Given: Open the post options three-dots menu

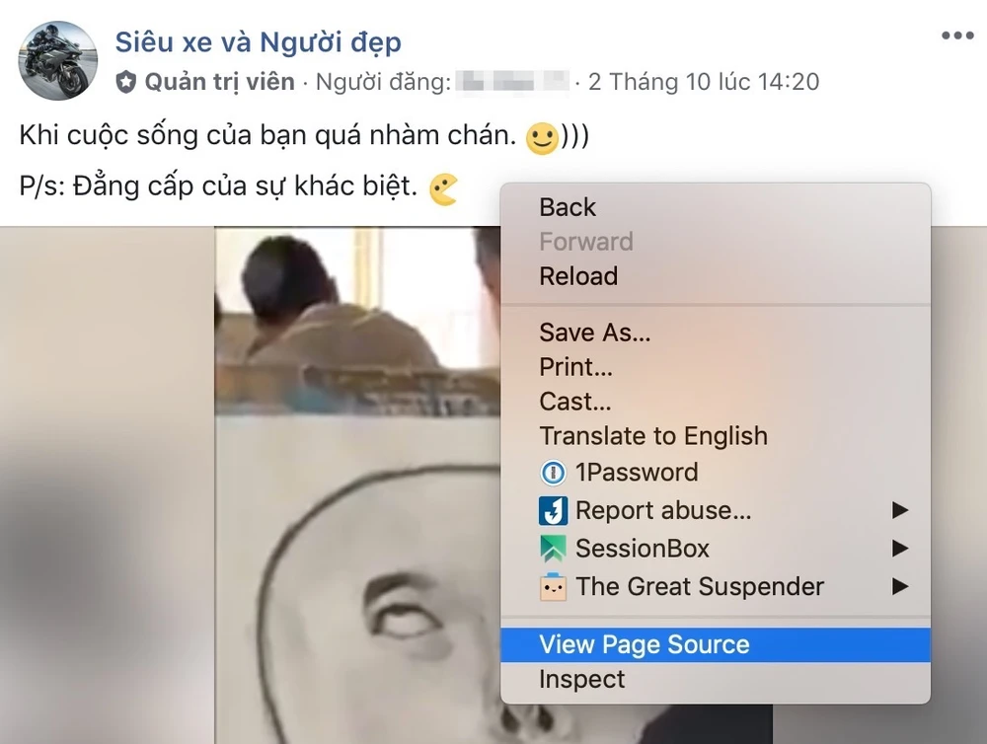Looking at the screenshot, I should (957, 36).
